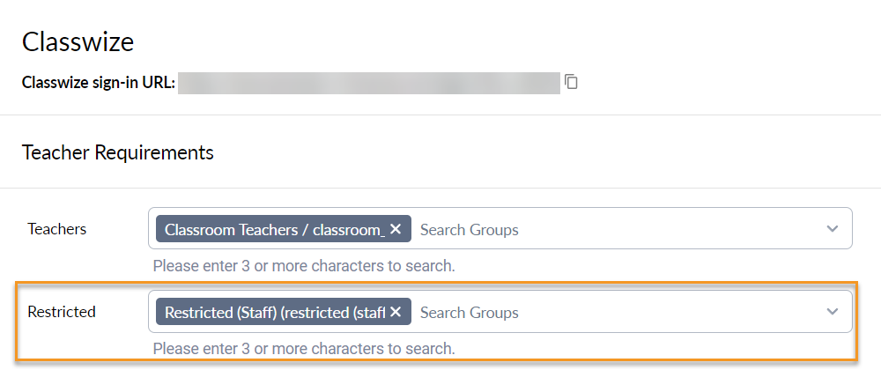Click the hint text under Restricted field
881x370 pixels.
click(304, 348)
